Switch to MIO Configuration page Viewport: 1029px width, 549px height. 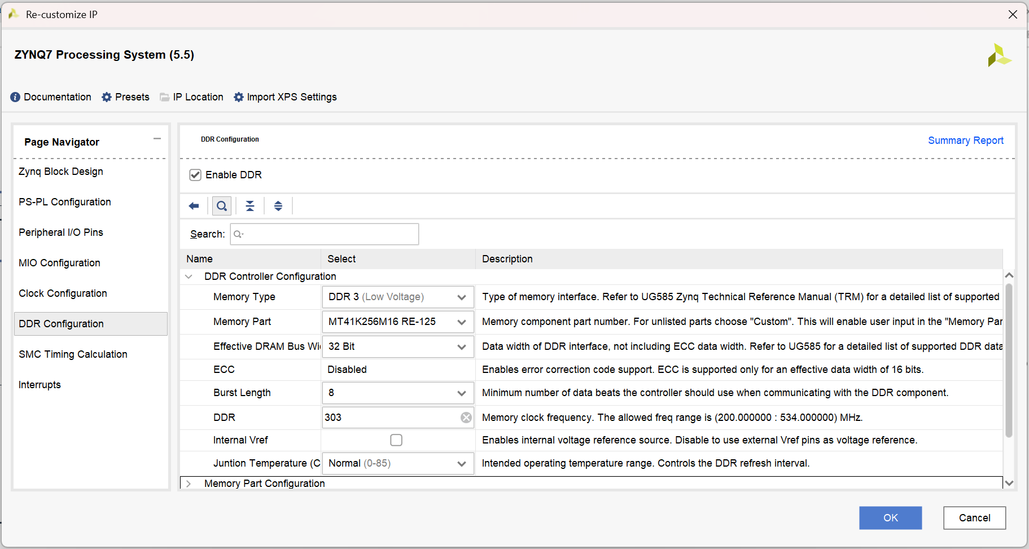[59, 263]
